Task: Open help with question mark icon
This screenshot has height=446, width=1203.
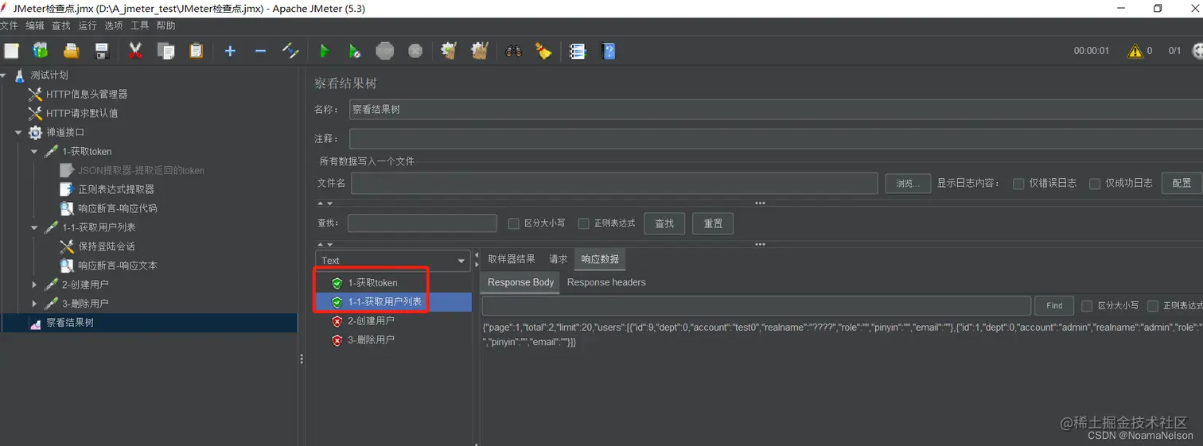Action: [x=609, y=51]
